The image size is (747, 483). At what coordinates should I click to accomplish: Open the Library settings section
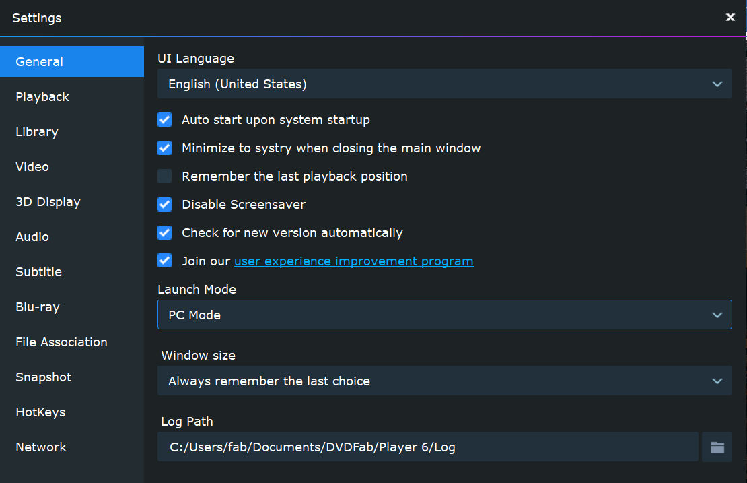coord(37,132)
